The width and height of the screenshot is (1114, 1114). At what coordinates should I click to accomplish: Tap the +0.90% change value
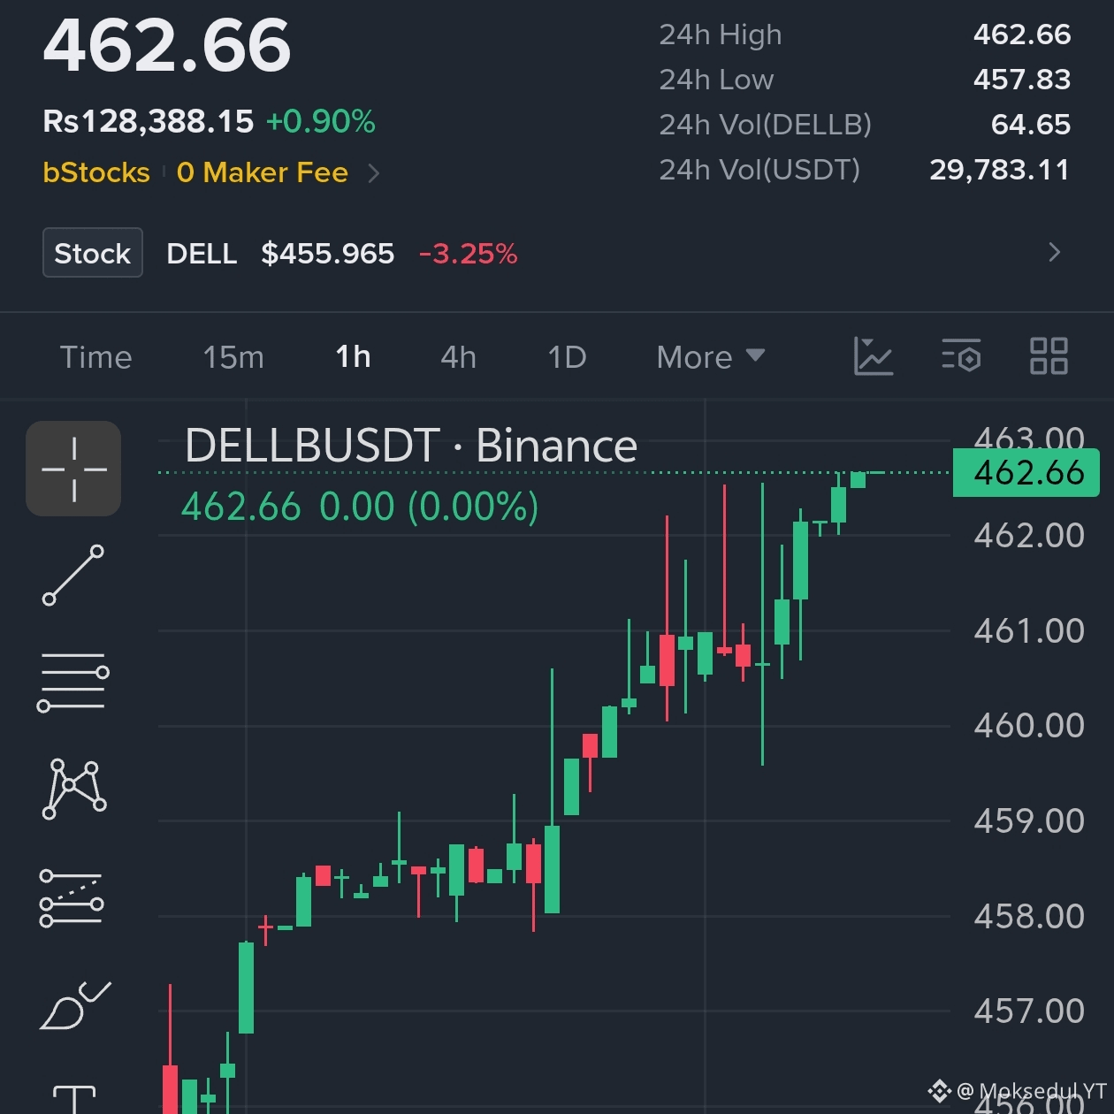click(x=321, y=121)
